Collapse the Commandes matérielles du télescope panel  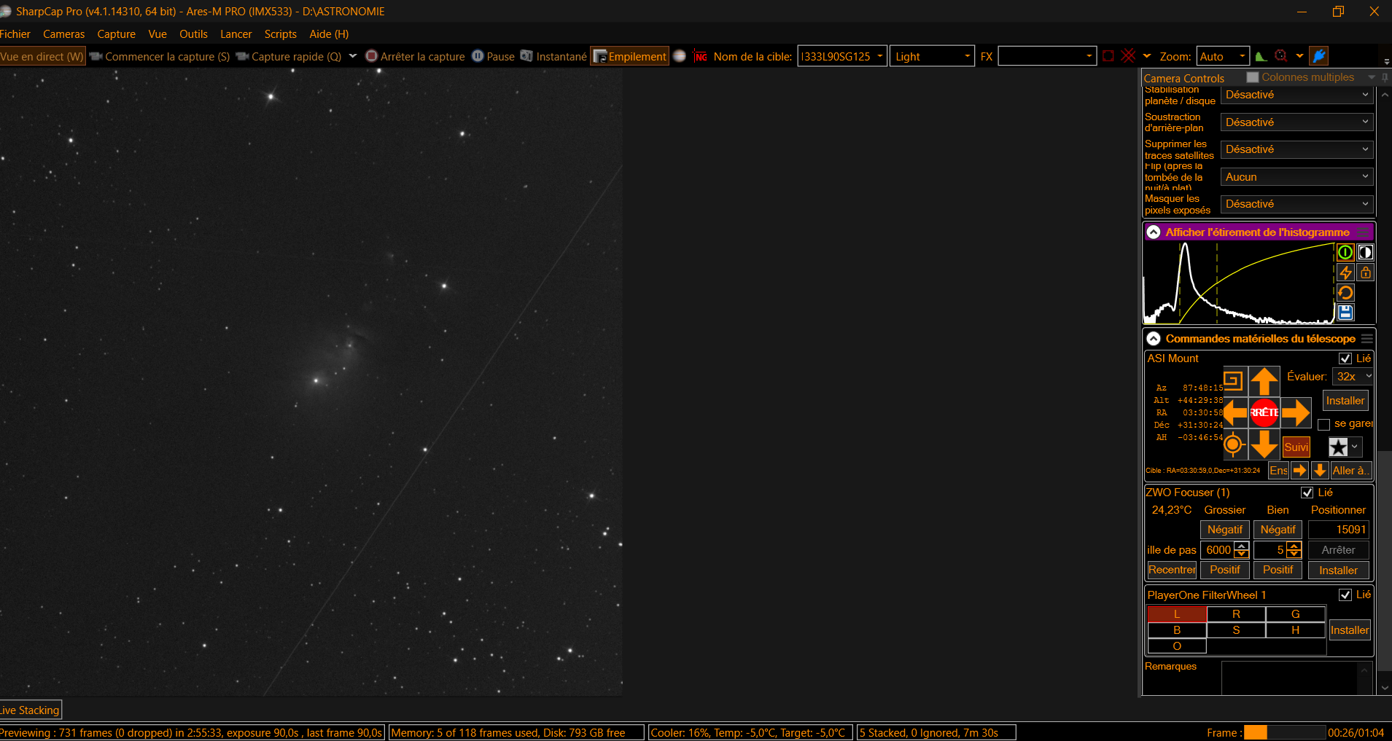[x=1154, y=339]
